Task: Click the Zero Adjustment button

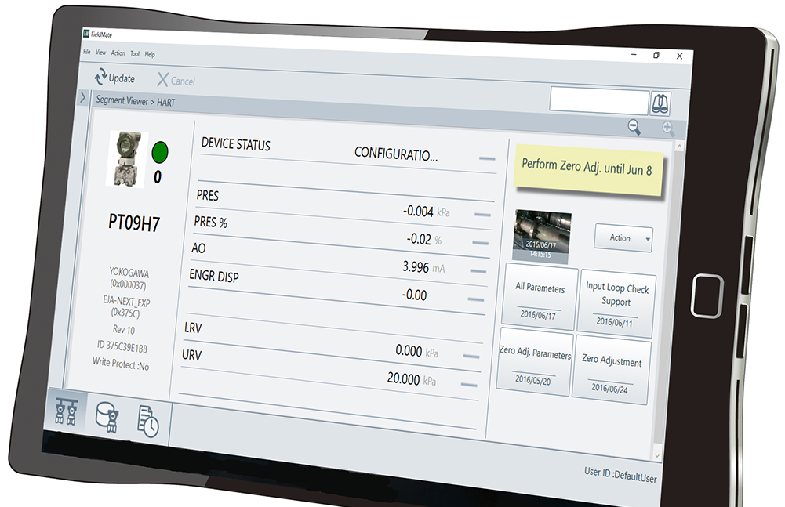Action: pyautogui.click(x=612, y=370)
